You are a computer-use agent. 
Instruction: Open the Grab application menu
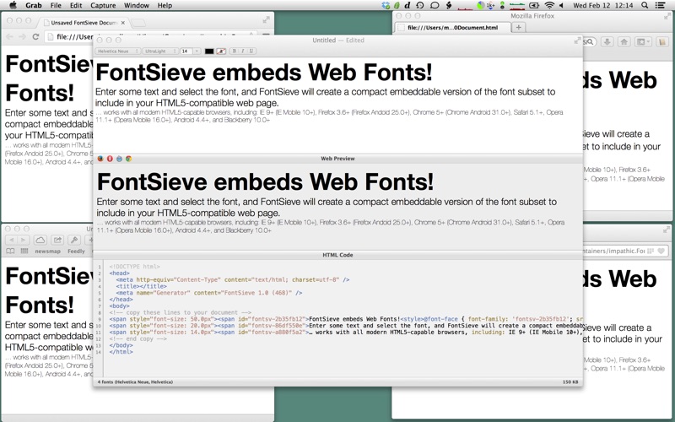33,5
